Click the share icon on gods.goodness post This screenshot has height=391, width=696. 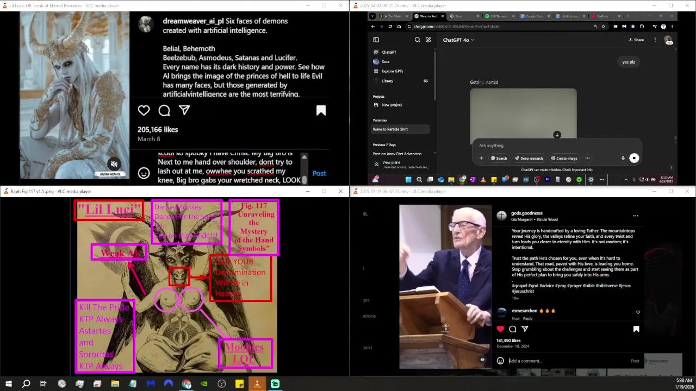(x=525, y=329)
